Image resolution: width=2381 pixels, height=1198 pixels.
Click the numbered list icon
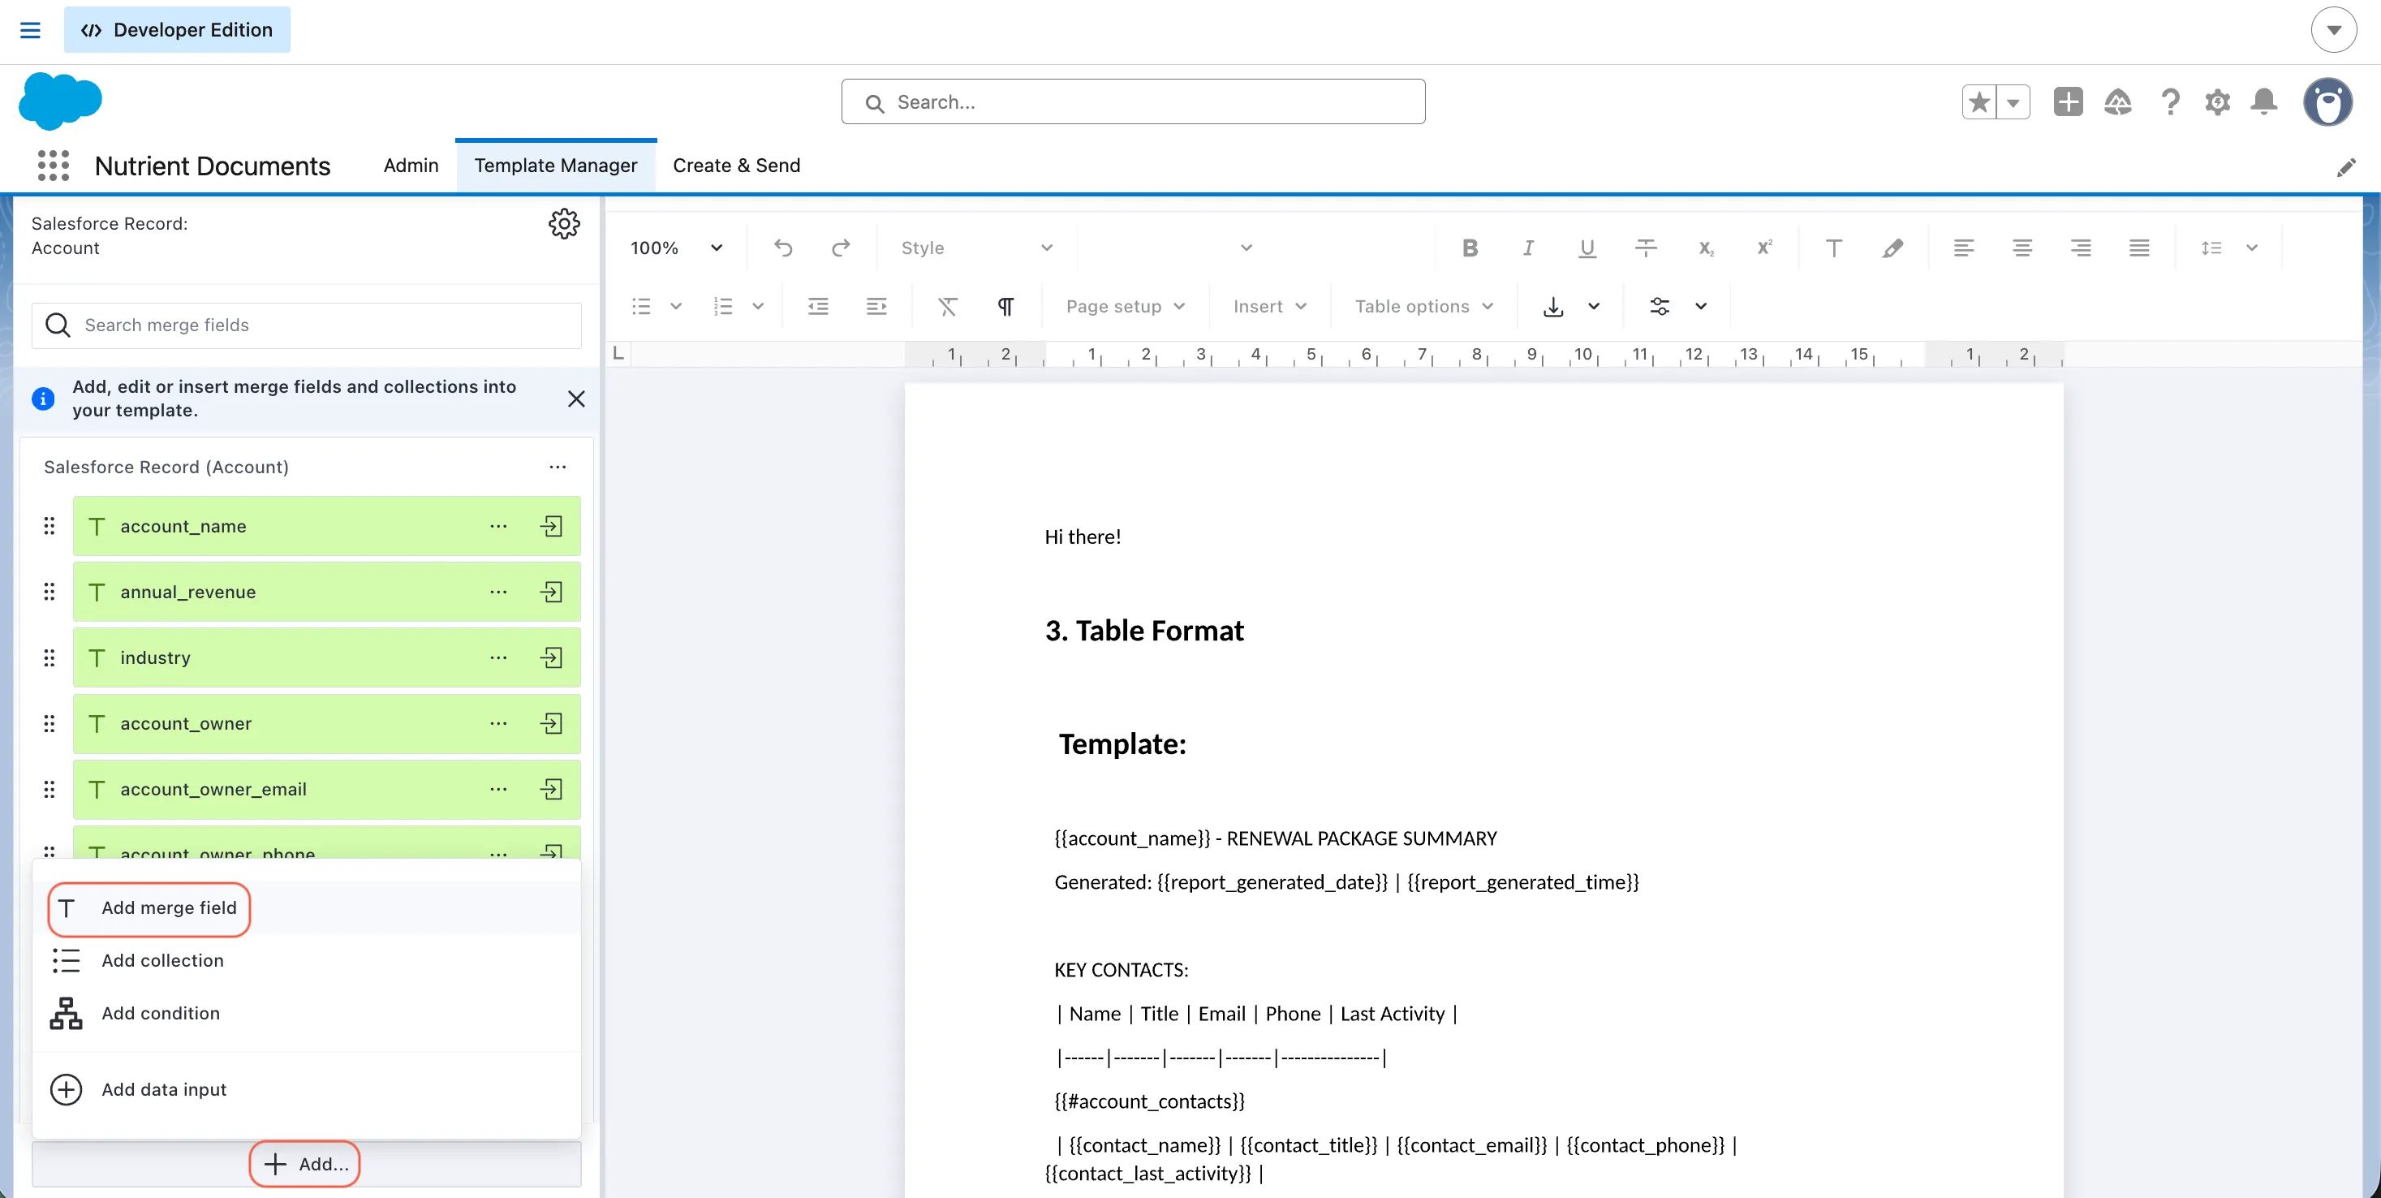coord(723,306)
